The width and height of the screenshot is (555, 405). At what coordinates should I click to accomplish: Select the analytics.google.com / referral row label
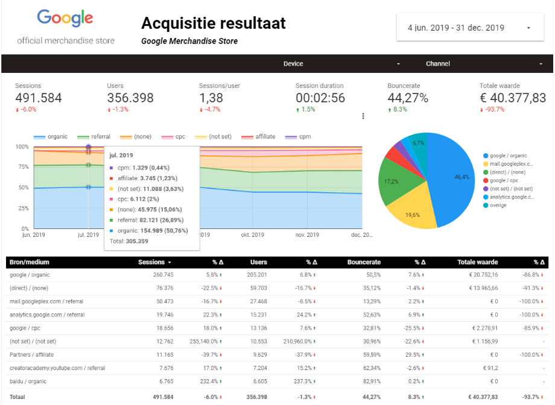click(x=47, y=315)
